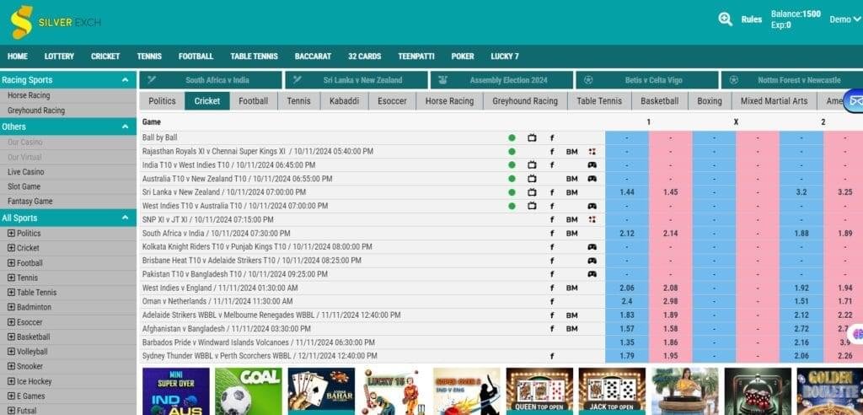Click BM icon for Afghanistan v Bangladesh
Viewport: 863px width, 415px height.
tap(572, 328)
